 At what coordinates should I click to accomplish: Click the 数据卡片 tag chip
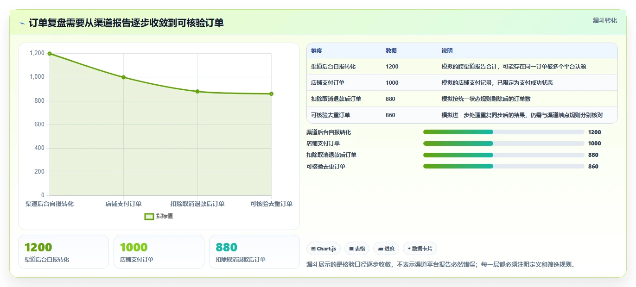tap(420, 249)
